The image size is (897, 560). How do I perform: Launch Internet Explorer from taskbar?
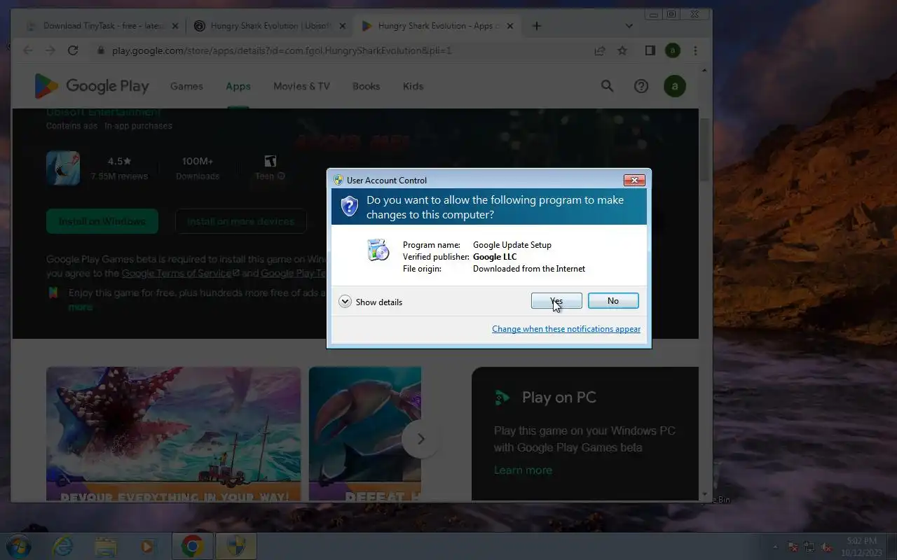coord(63,546)
